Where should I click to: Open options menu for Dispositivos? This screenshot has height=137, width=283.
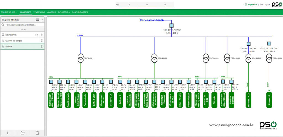tap(42, 35)
